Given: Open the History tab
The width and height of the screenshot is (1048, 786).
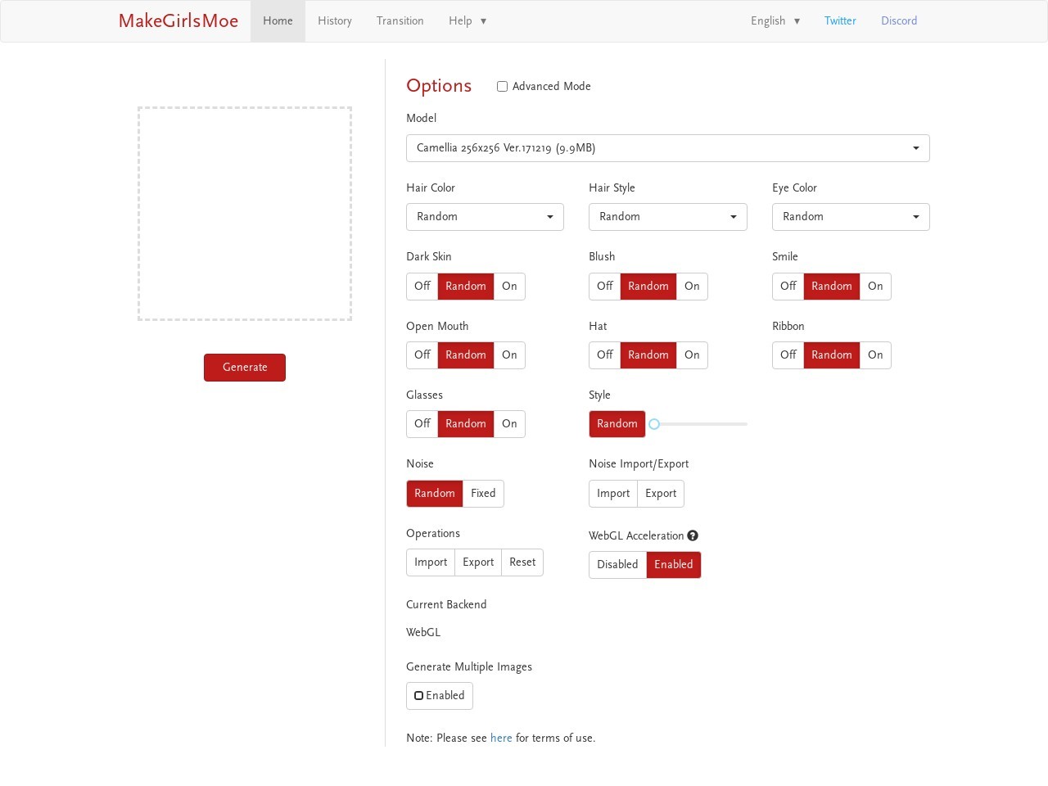Looking at the screenshot, I should (x=335, y=21).
